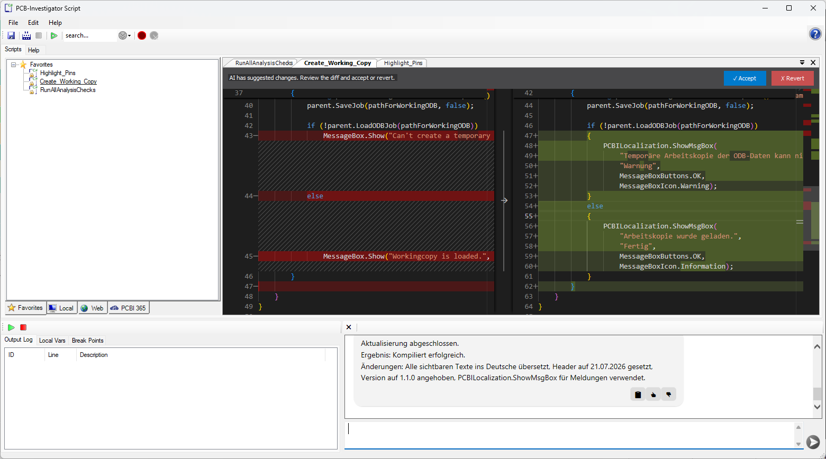Open the Edit menu

point(33,23)
